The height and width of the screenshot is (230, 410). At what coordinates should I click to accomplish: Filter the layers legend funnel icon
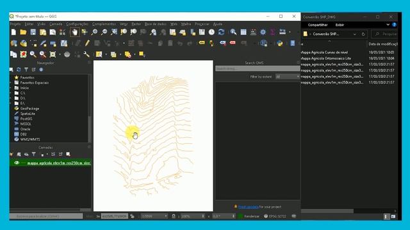(x=34, y=155)
